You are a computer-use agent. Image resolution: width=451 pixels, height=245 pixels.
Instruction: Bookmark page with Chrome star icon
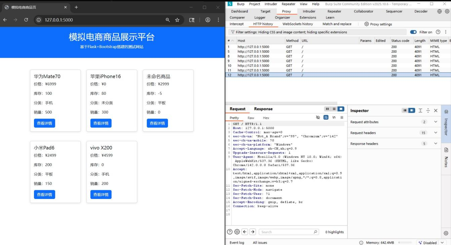point(177,20)
